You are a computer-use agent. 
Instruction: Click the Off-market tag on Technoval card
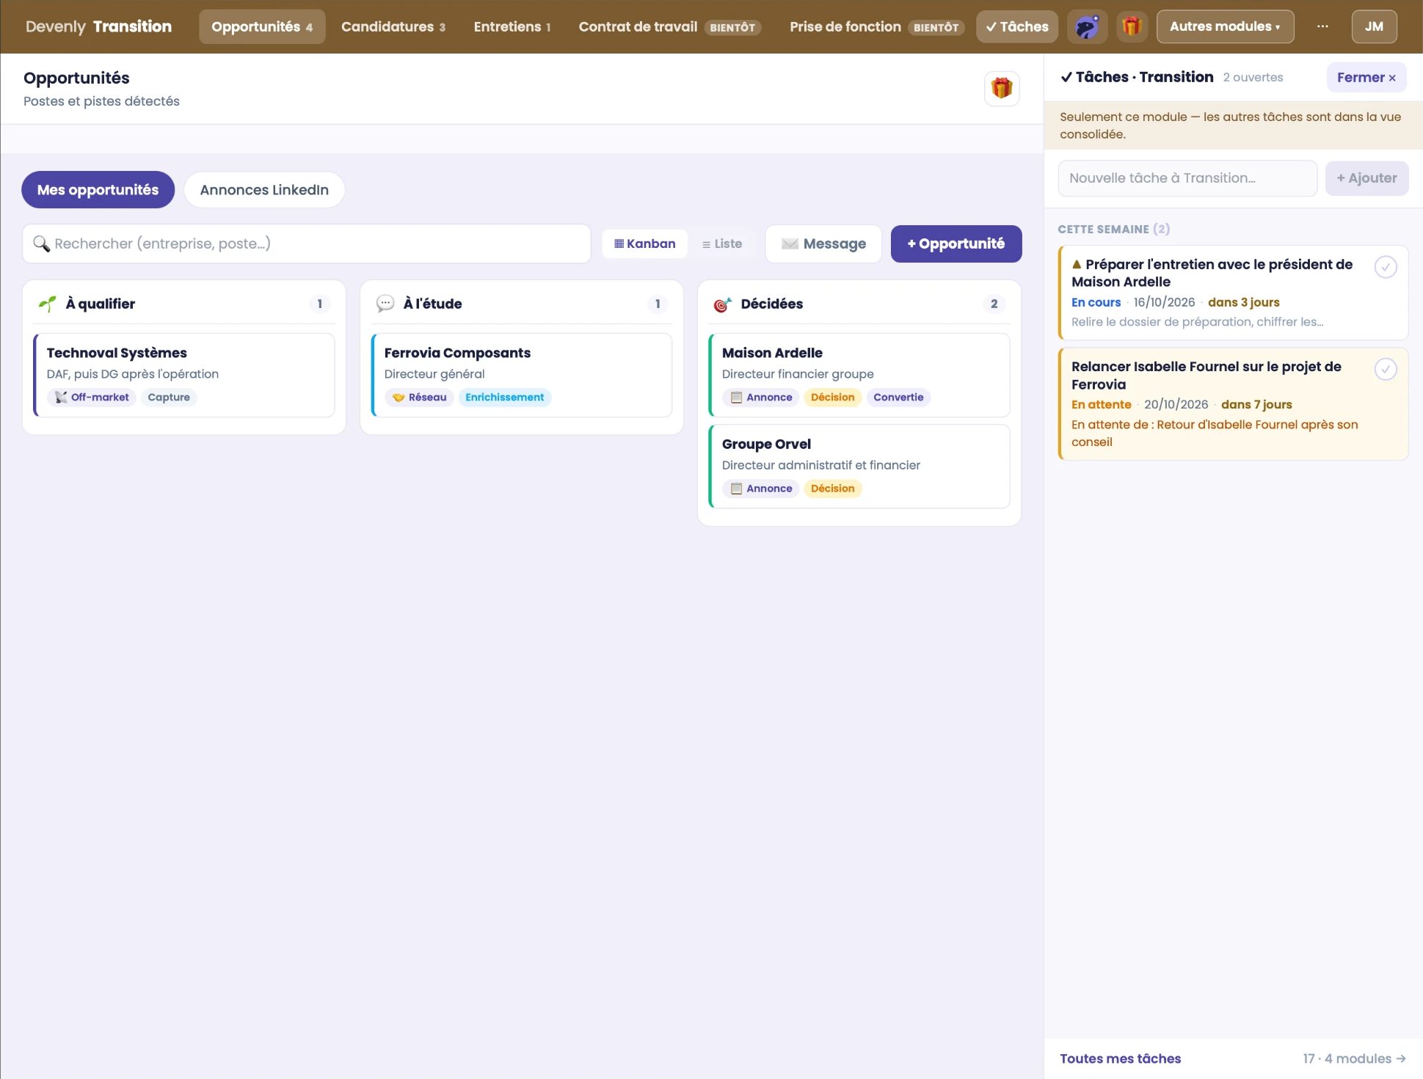click(x=92, y=398)
